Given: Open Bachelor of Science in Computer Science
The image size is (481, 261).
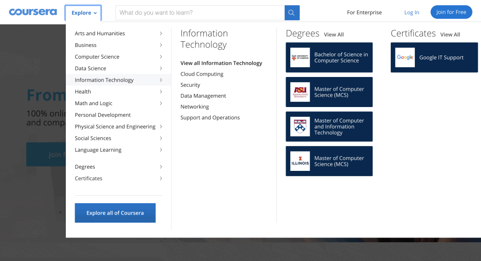Looking at the screenshot, I should pos(341,57).
